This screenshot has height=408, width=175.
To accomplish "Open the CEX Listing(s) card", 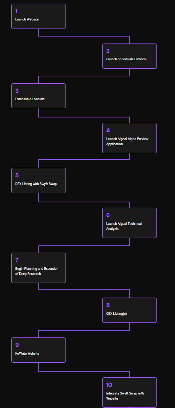I will [130, 310].
